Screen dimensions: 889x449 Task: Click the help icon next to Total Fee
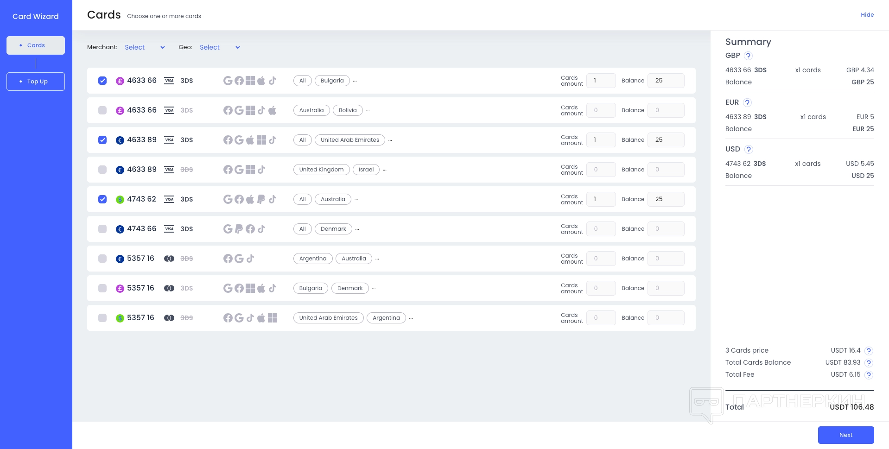click(x=869, y=375)
